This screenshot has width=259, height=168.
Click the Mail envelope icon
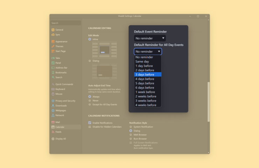(53, 122)
